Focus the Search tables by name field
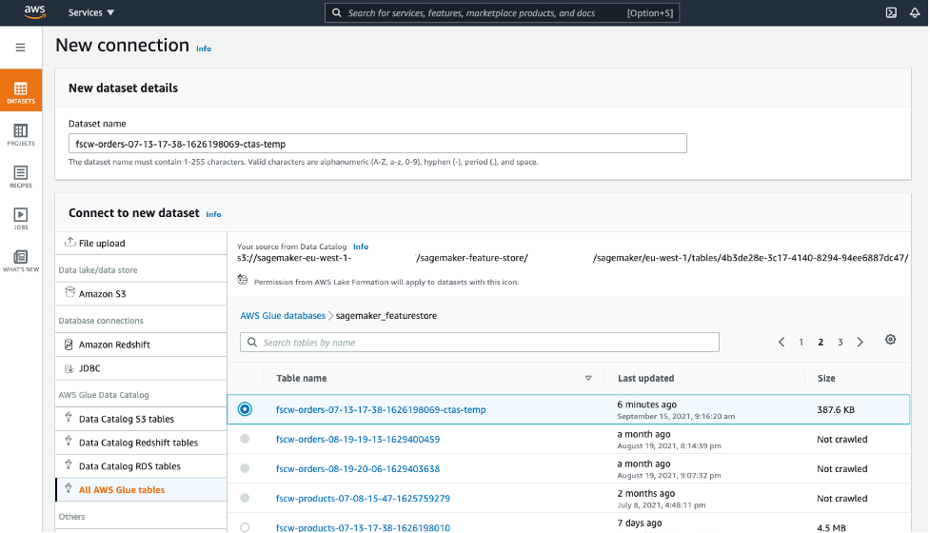Viewport: 930px width, 533px height. 479,342
